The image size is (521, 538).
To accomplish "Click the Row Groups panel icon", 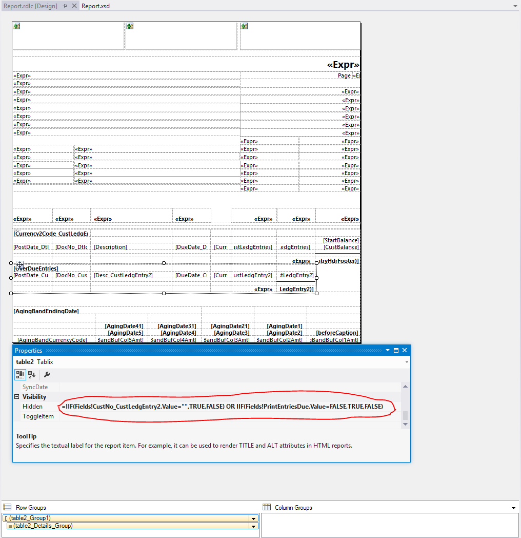I will [8, 507].
